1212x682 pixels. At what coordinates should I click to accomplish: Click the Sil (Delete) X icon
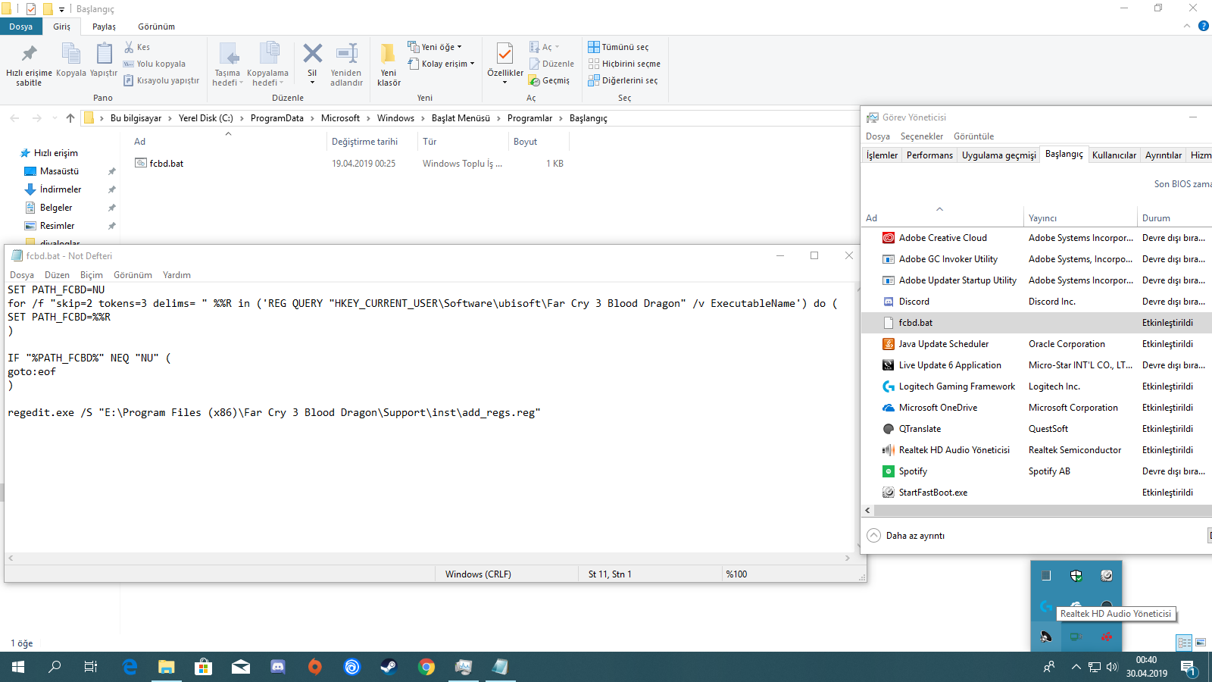(312, 53)
